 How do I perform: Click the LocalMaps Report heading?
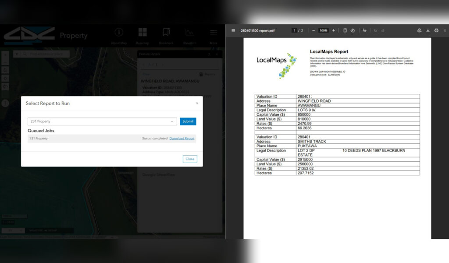[x=329, y=52]
